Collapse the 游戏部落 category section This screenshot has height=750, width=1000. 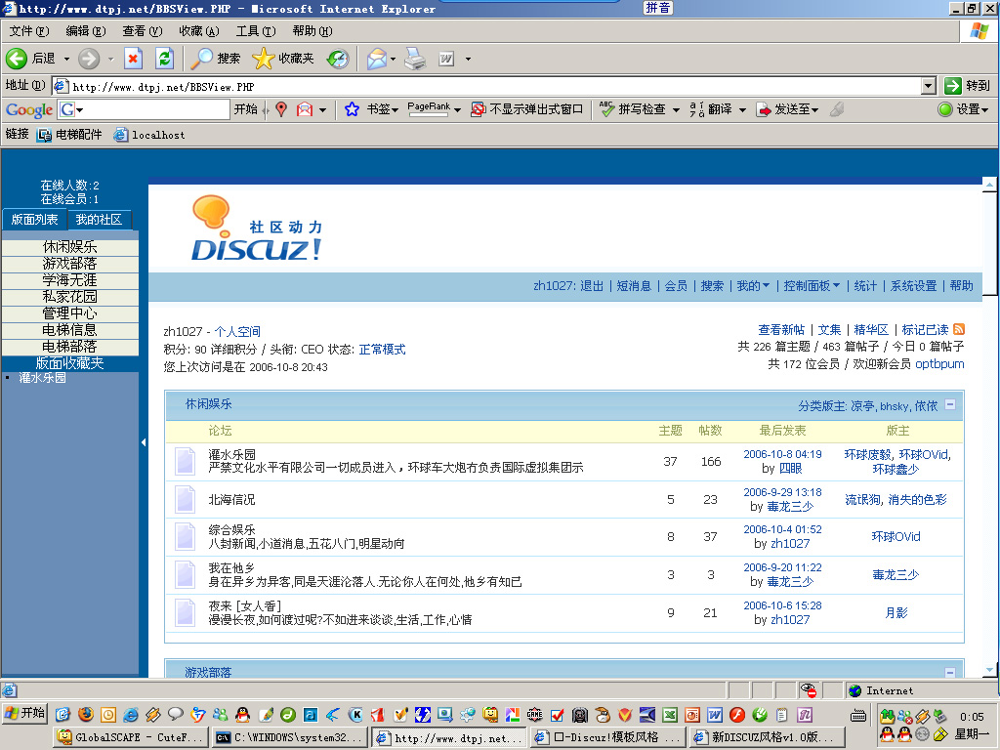click(x=949, y=672)
